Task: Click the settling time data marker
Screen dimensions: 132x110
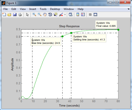Action: point(71,33)
